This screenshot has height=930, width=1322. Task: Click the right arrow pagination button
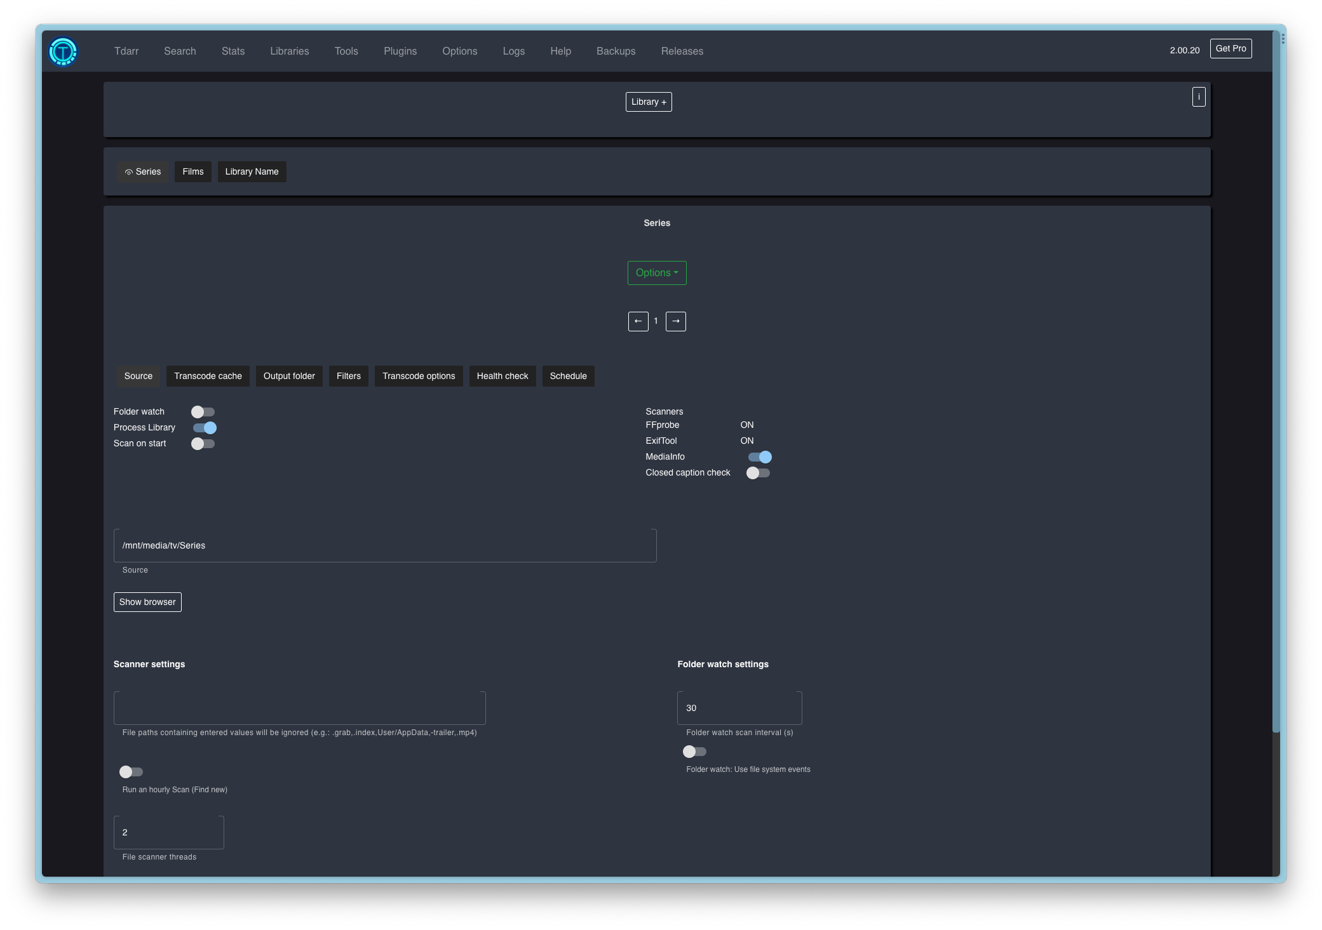tap(675, 321)
